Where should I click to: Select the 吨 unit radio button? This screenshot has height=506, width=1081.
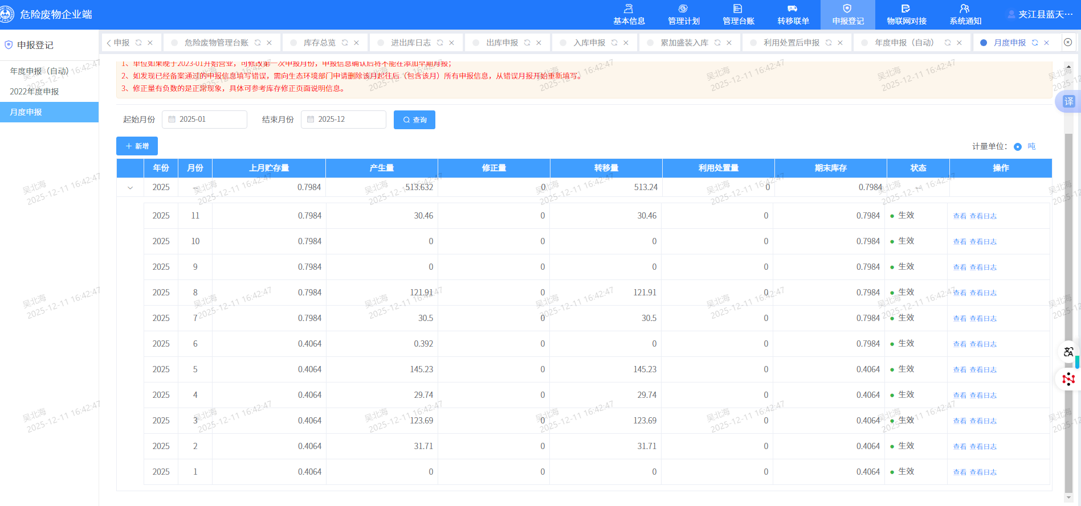(x=1018, y=147)
